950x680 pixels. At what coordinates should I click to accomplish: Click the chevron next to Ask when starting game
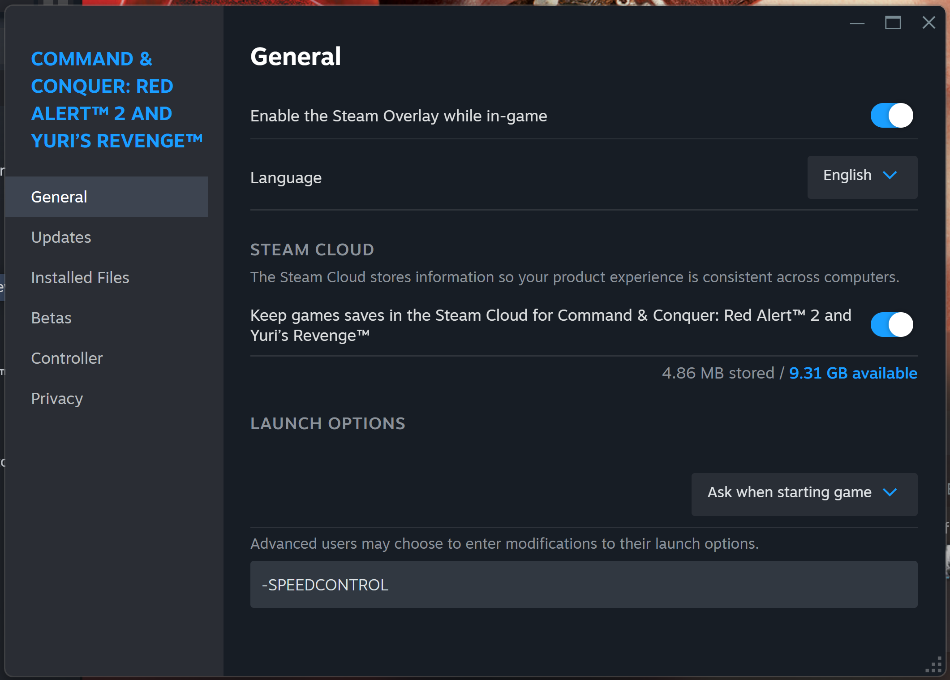(890, 492)
